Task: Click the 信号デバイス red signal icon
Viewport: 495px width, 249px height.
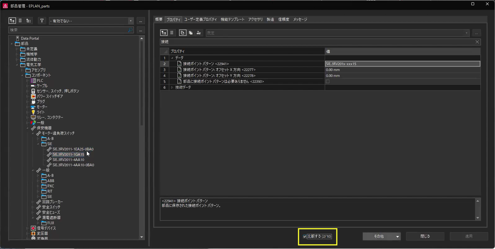Action: point(33,228)
